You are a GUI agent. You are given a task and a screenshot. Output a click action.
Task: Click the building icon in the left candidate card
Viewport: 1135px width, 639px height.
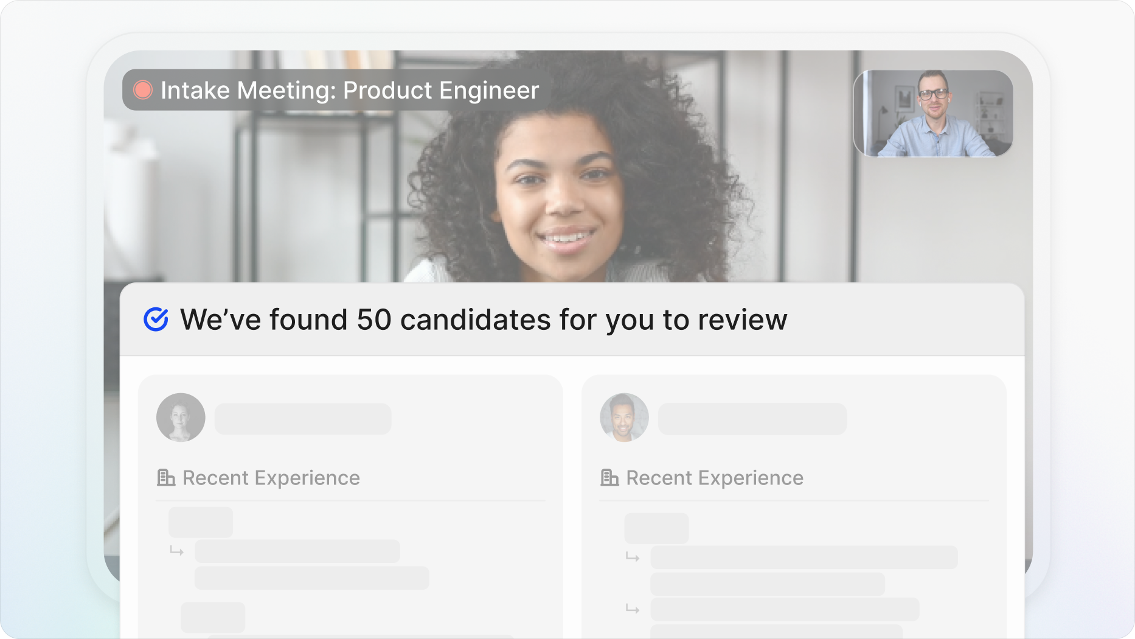[166, 478]
